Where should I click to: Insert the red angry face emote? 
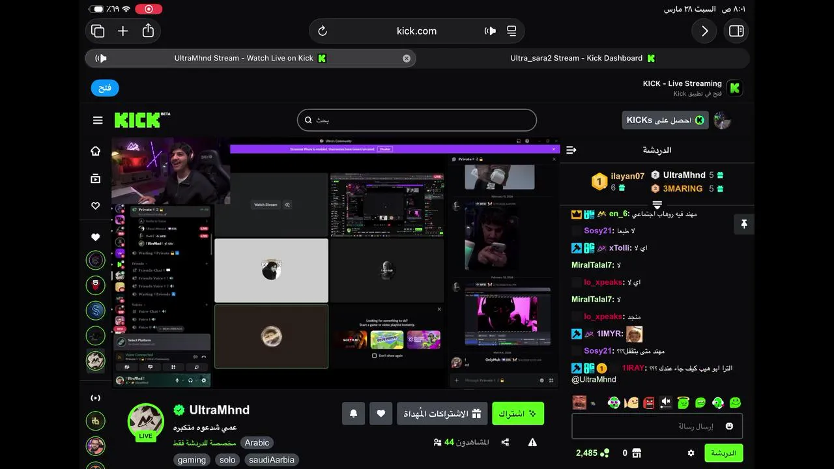pyautogui.click(x=648, y=403)
